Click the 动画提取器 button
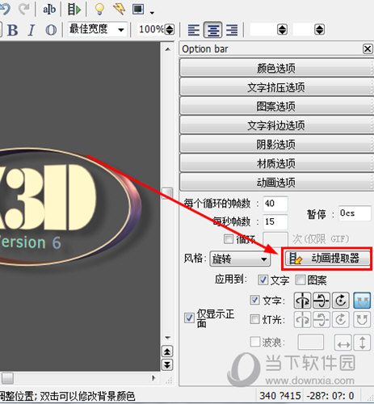This screenshot has height=404, width=374. click(x=327, y=259)
